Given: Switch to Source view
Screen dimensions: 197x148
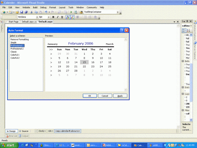Looking at the screenshot, I should coord(24,131).
